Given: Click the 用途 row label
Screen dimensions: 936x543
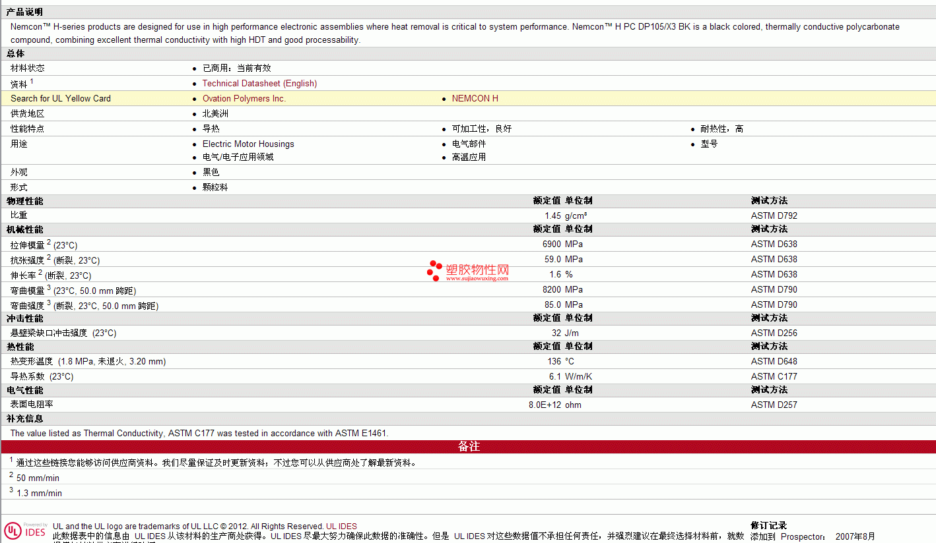Looking at the screenshot, I should tap(19, 144).
